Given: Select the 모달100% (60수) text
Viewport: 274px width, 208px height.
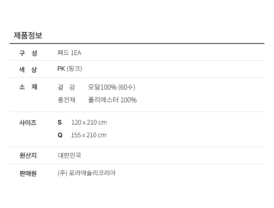Looking at the screenshot, I should [x=112, y=87].
